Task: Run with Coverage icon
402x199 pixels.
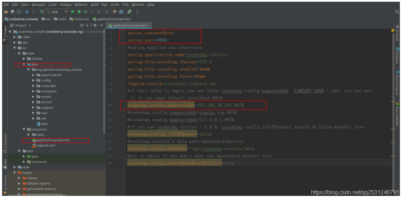Action: tap(86, 12)
